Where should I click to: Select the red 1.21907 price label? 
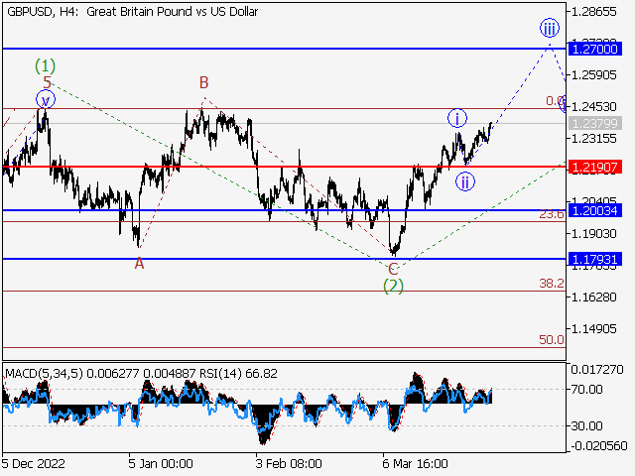click(595, 167)
